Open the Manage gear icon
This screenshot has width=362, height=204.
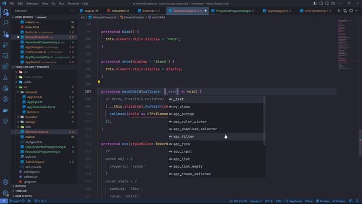[x=5, y=193]
